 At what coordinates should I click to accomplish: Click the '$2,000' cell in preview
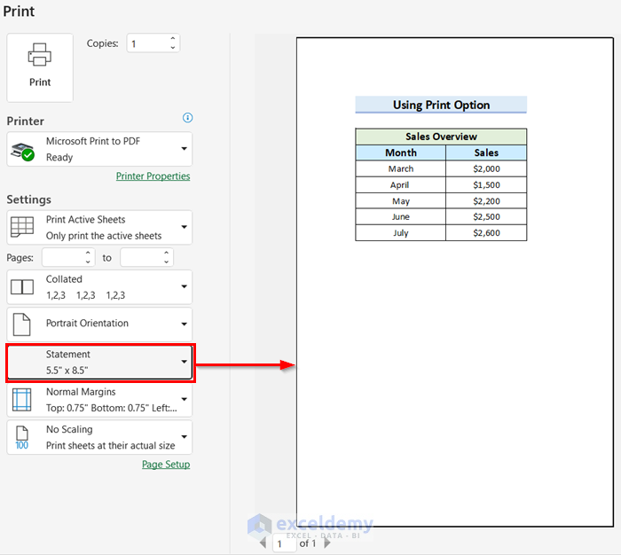[486, 169]
